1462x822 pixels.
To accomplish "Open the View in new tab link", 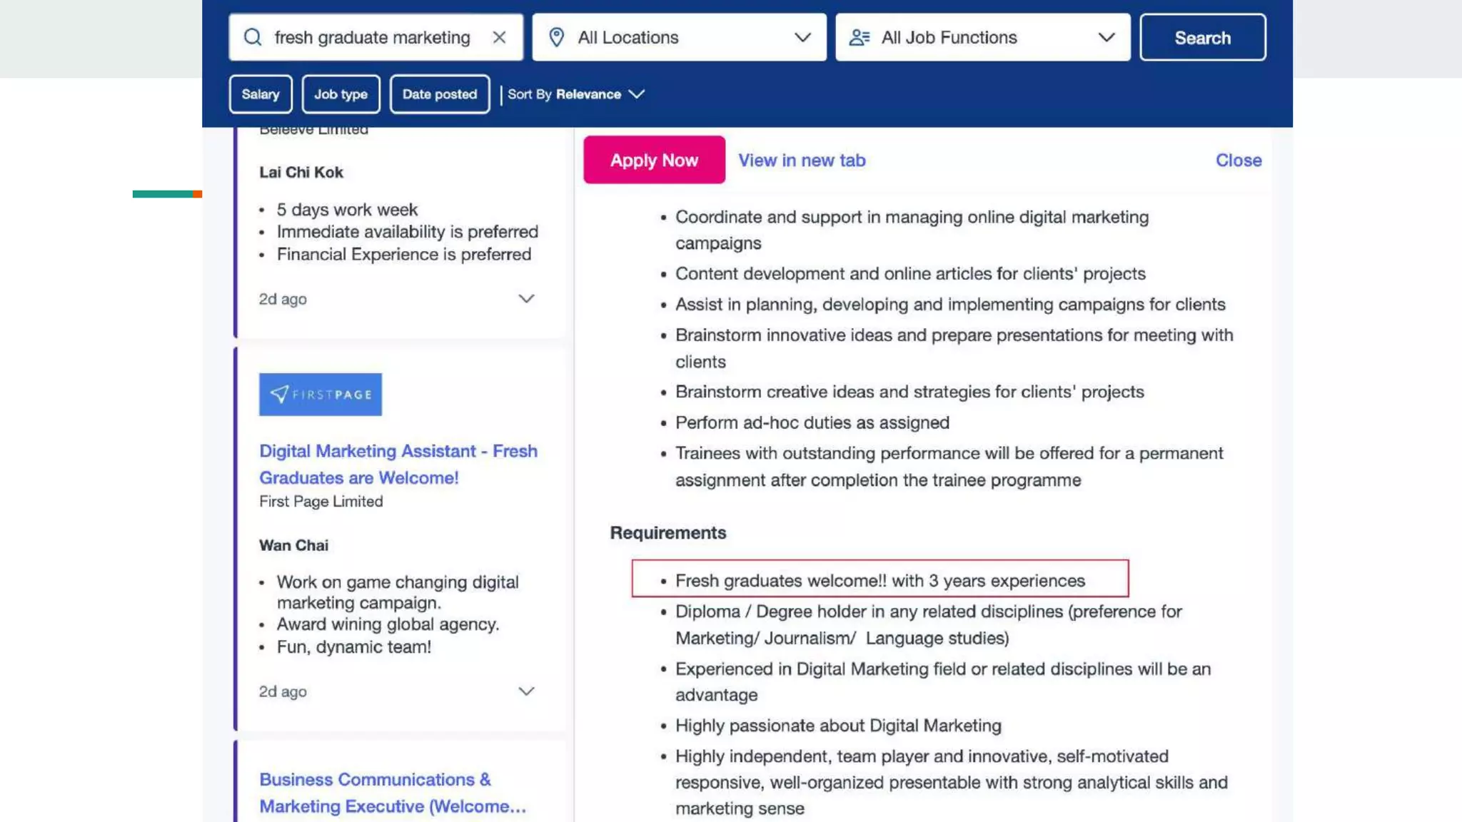I will point(802,161).
